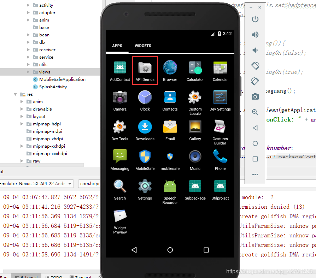Collapse the res folder

(15, 94)
